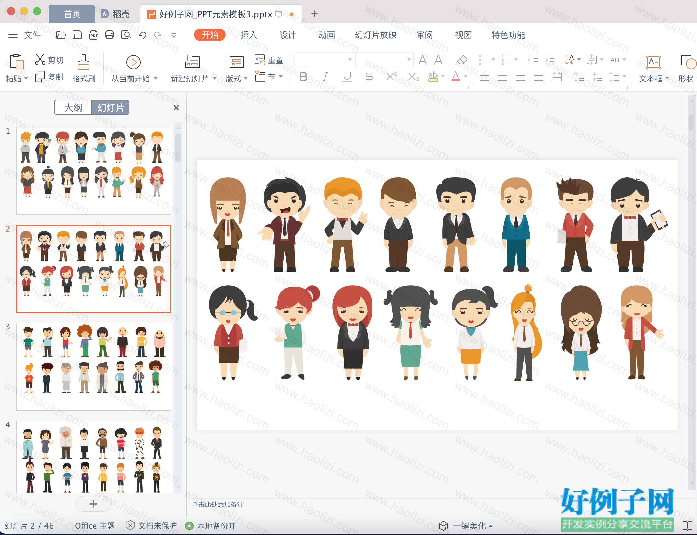Click the add slide plus button
Viewport: 697px width, 535px height.
93,504
